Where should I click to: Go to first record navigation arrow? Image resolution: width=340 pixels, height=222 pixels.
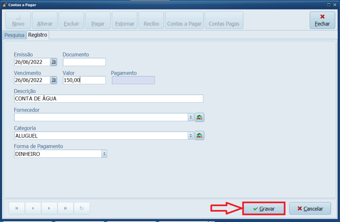[x=17, y=208]
